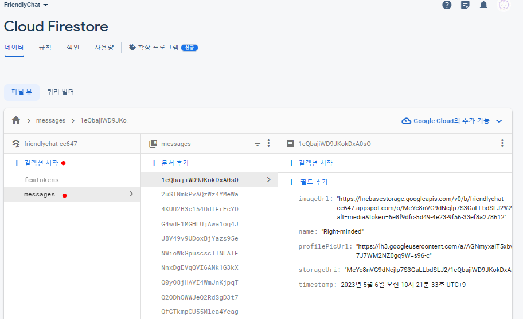Click the Google Cloud cloud icon
This screenshot has height=319, width=523.
(406, 121)
